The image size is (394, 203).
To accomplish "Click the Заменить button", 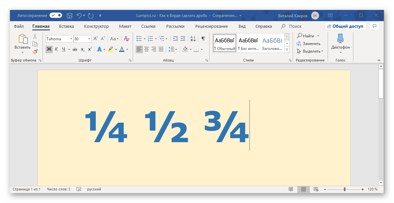I will [x=309, y=43].
